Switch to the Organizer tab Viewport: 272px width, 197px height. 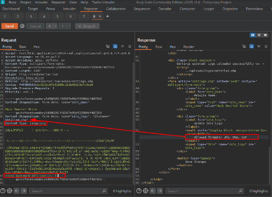[230, 9]
